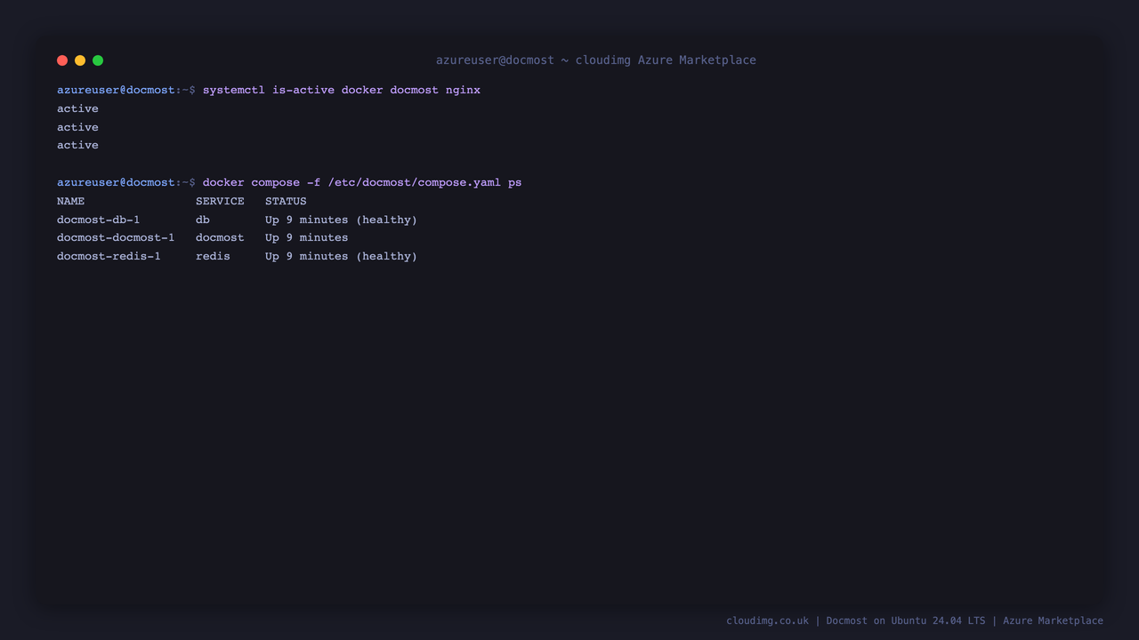Click the yellow minimize window dot
The width and height of the screenshot is (1139, 640).
point(80,60)
